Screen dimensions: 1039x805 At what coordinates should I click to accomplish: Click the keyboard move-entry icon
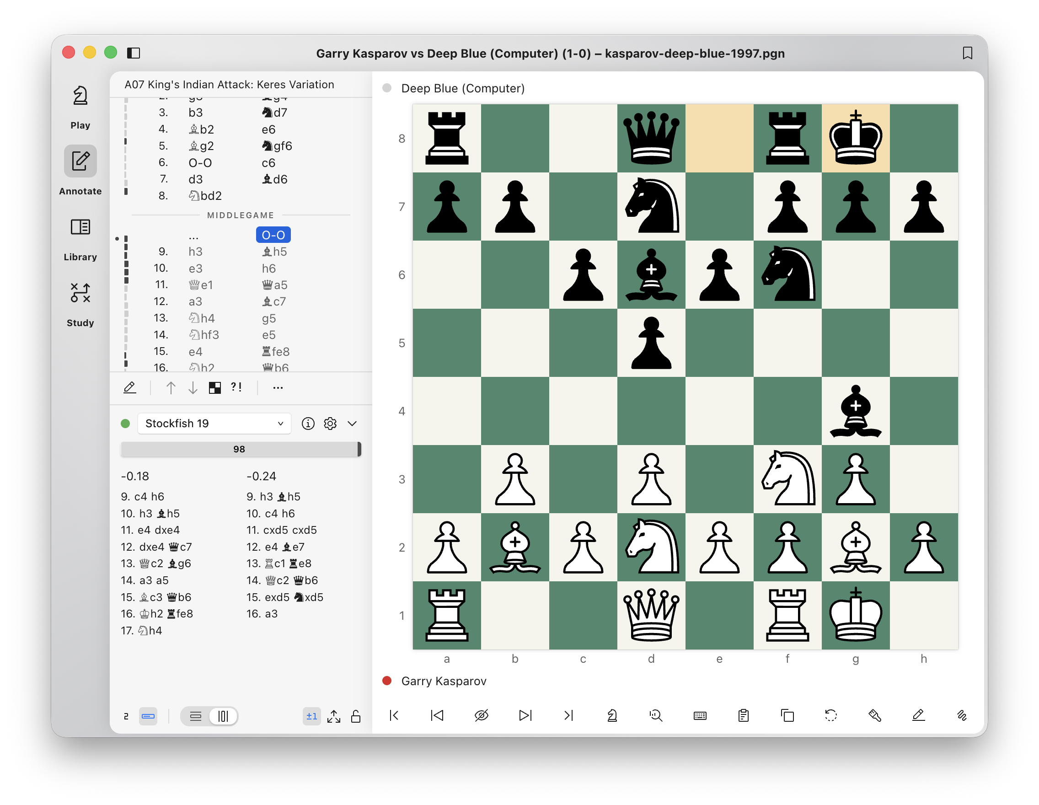(700, 715)
